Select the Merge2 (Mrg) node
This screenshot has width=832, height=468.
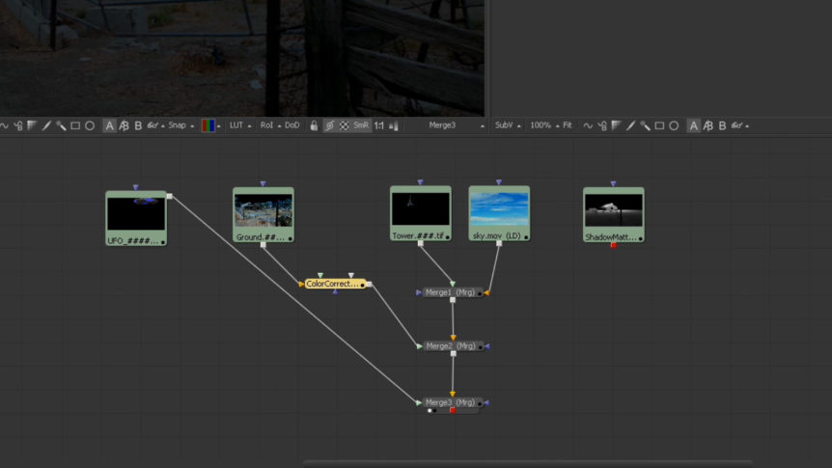click(x=453, y=346)
